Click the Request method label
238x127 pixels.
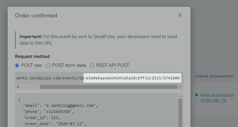pyautogui.click(x=32, y=56)
